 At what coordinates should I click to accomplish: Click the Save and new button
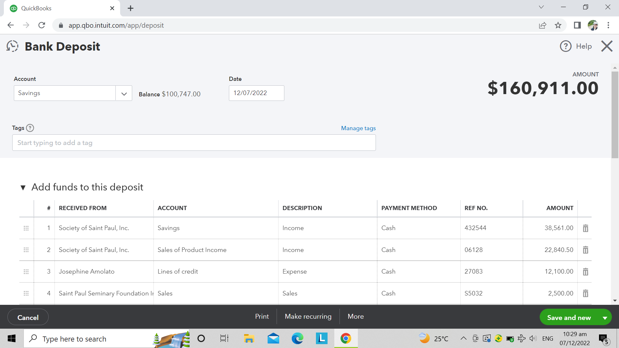click(x=569, y=318)
